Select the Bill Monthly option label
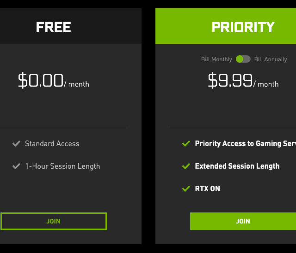296x253 pixels. point(216,59)
